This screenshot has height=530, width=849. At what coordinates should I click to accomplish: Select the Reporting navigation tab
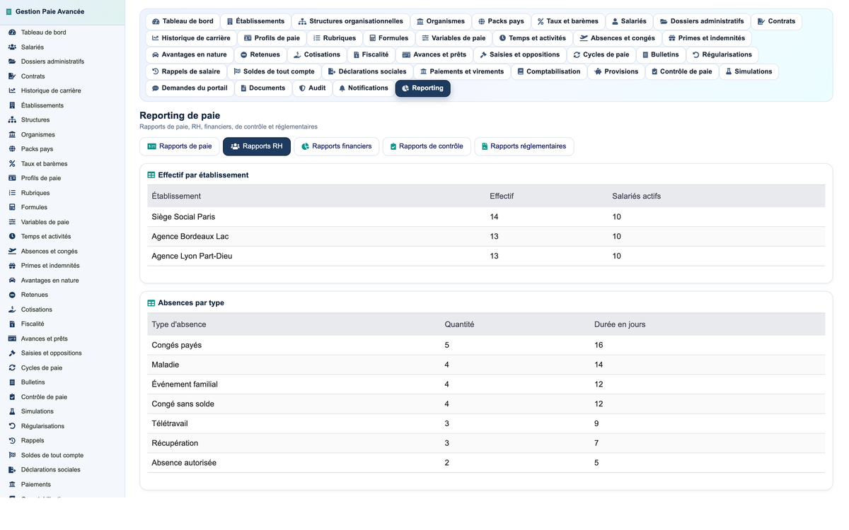[x=423, y=88]
